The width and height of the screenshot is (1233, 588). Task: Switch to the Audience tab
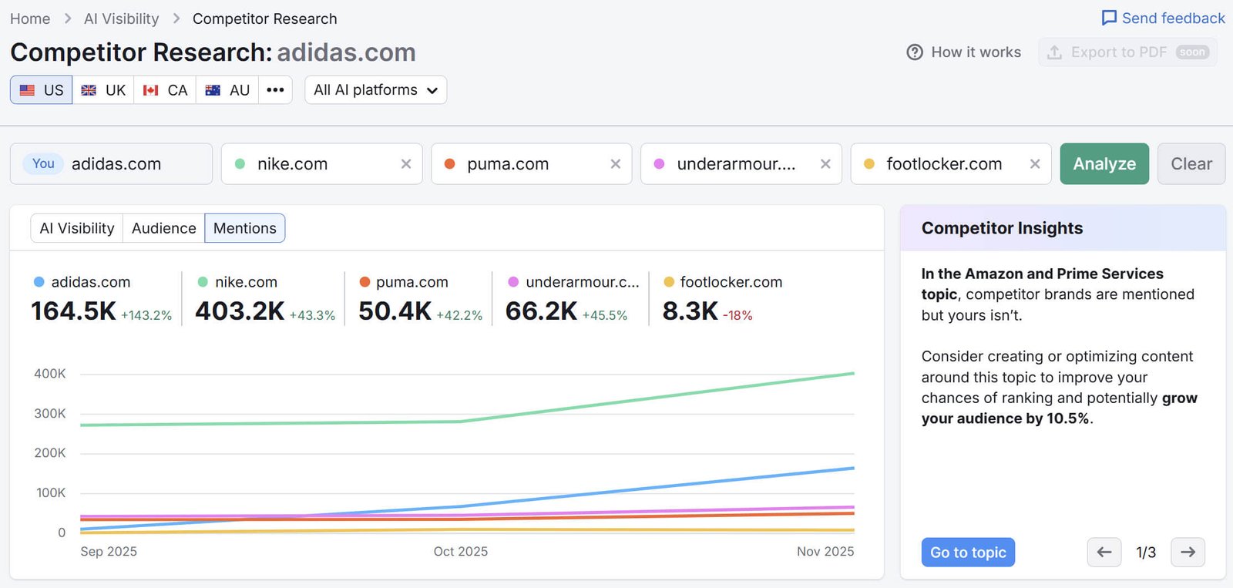click(x=163, y=228)
